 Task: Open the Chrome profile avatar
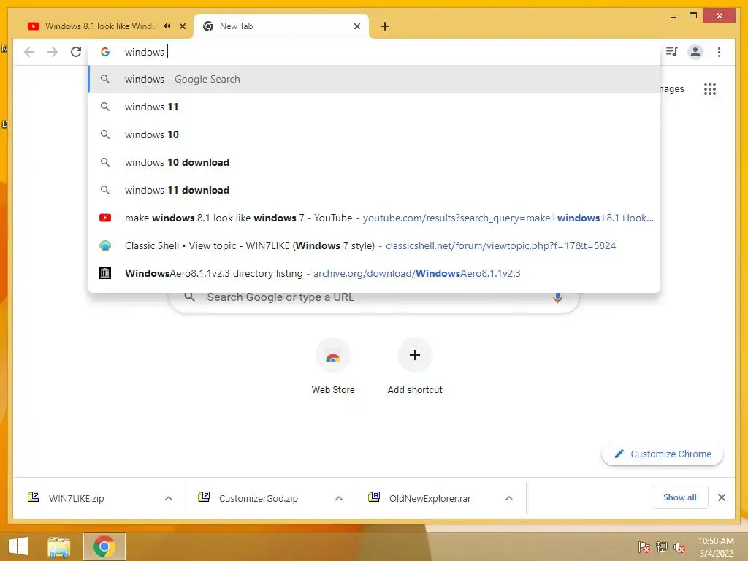click(695, 52)
